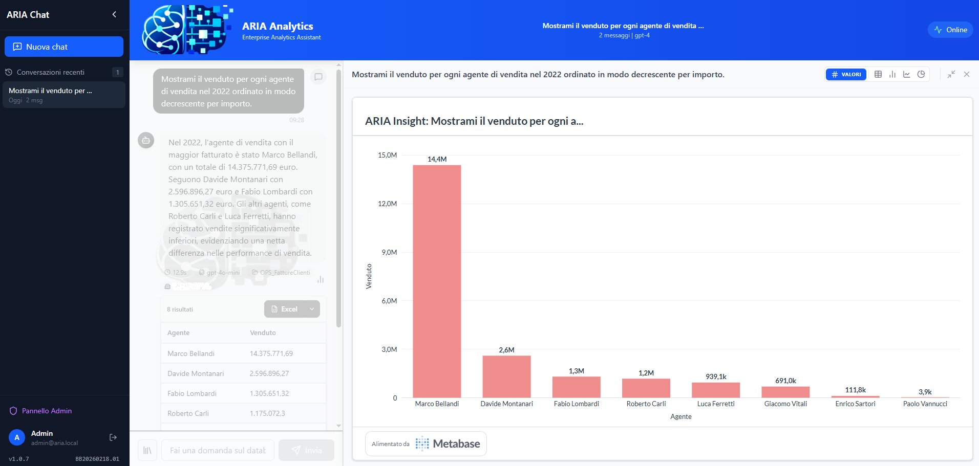
Task: Open the comment icon next to the user message
Action: tap(318, 77)
